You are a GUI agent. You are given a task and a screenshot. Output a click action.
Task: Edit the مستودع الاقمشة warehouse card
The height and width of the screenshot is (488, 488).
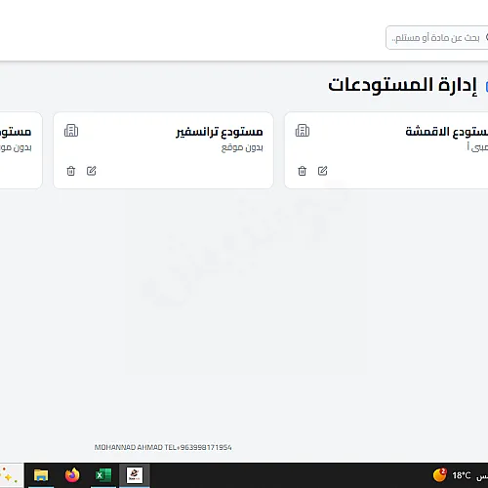(322, 171)
